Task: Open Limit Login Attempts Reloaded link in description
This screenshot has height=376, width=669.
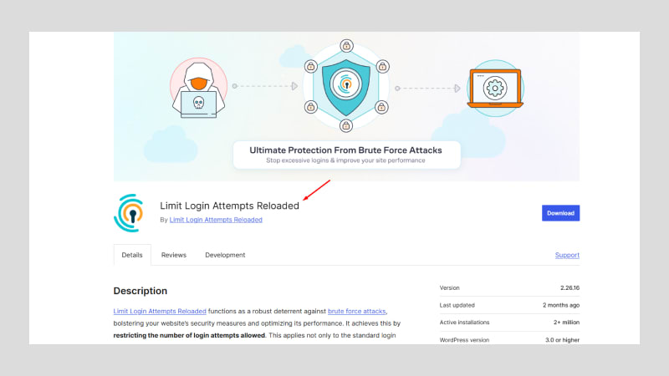Action: click(160, 311)
